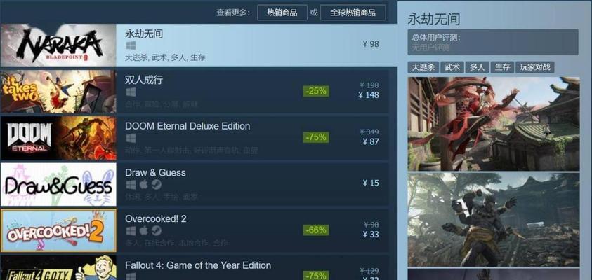592x280 pixels.
Task: Click SteamOS icon under Draw & Guess
Action: (157, 185)
